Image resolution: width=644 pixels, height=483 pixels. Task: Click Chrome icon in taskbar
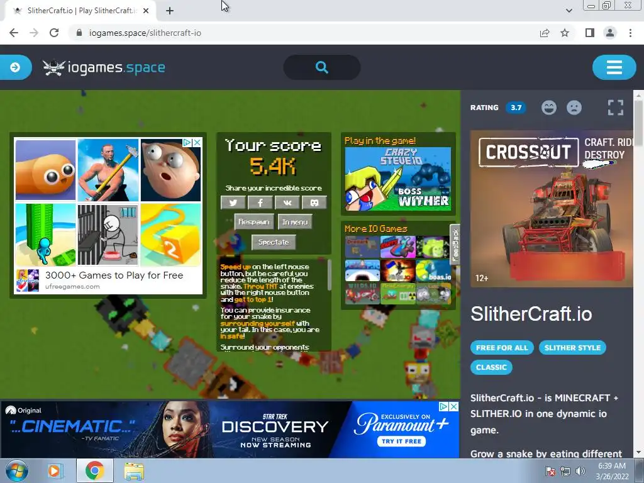coord(94,470)
